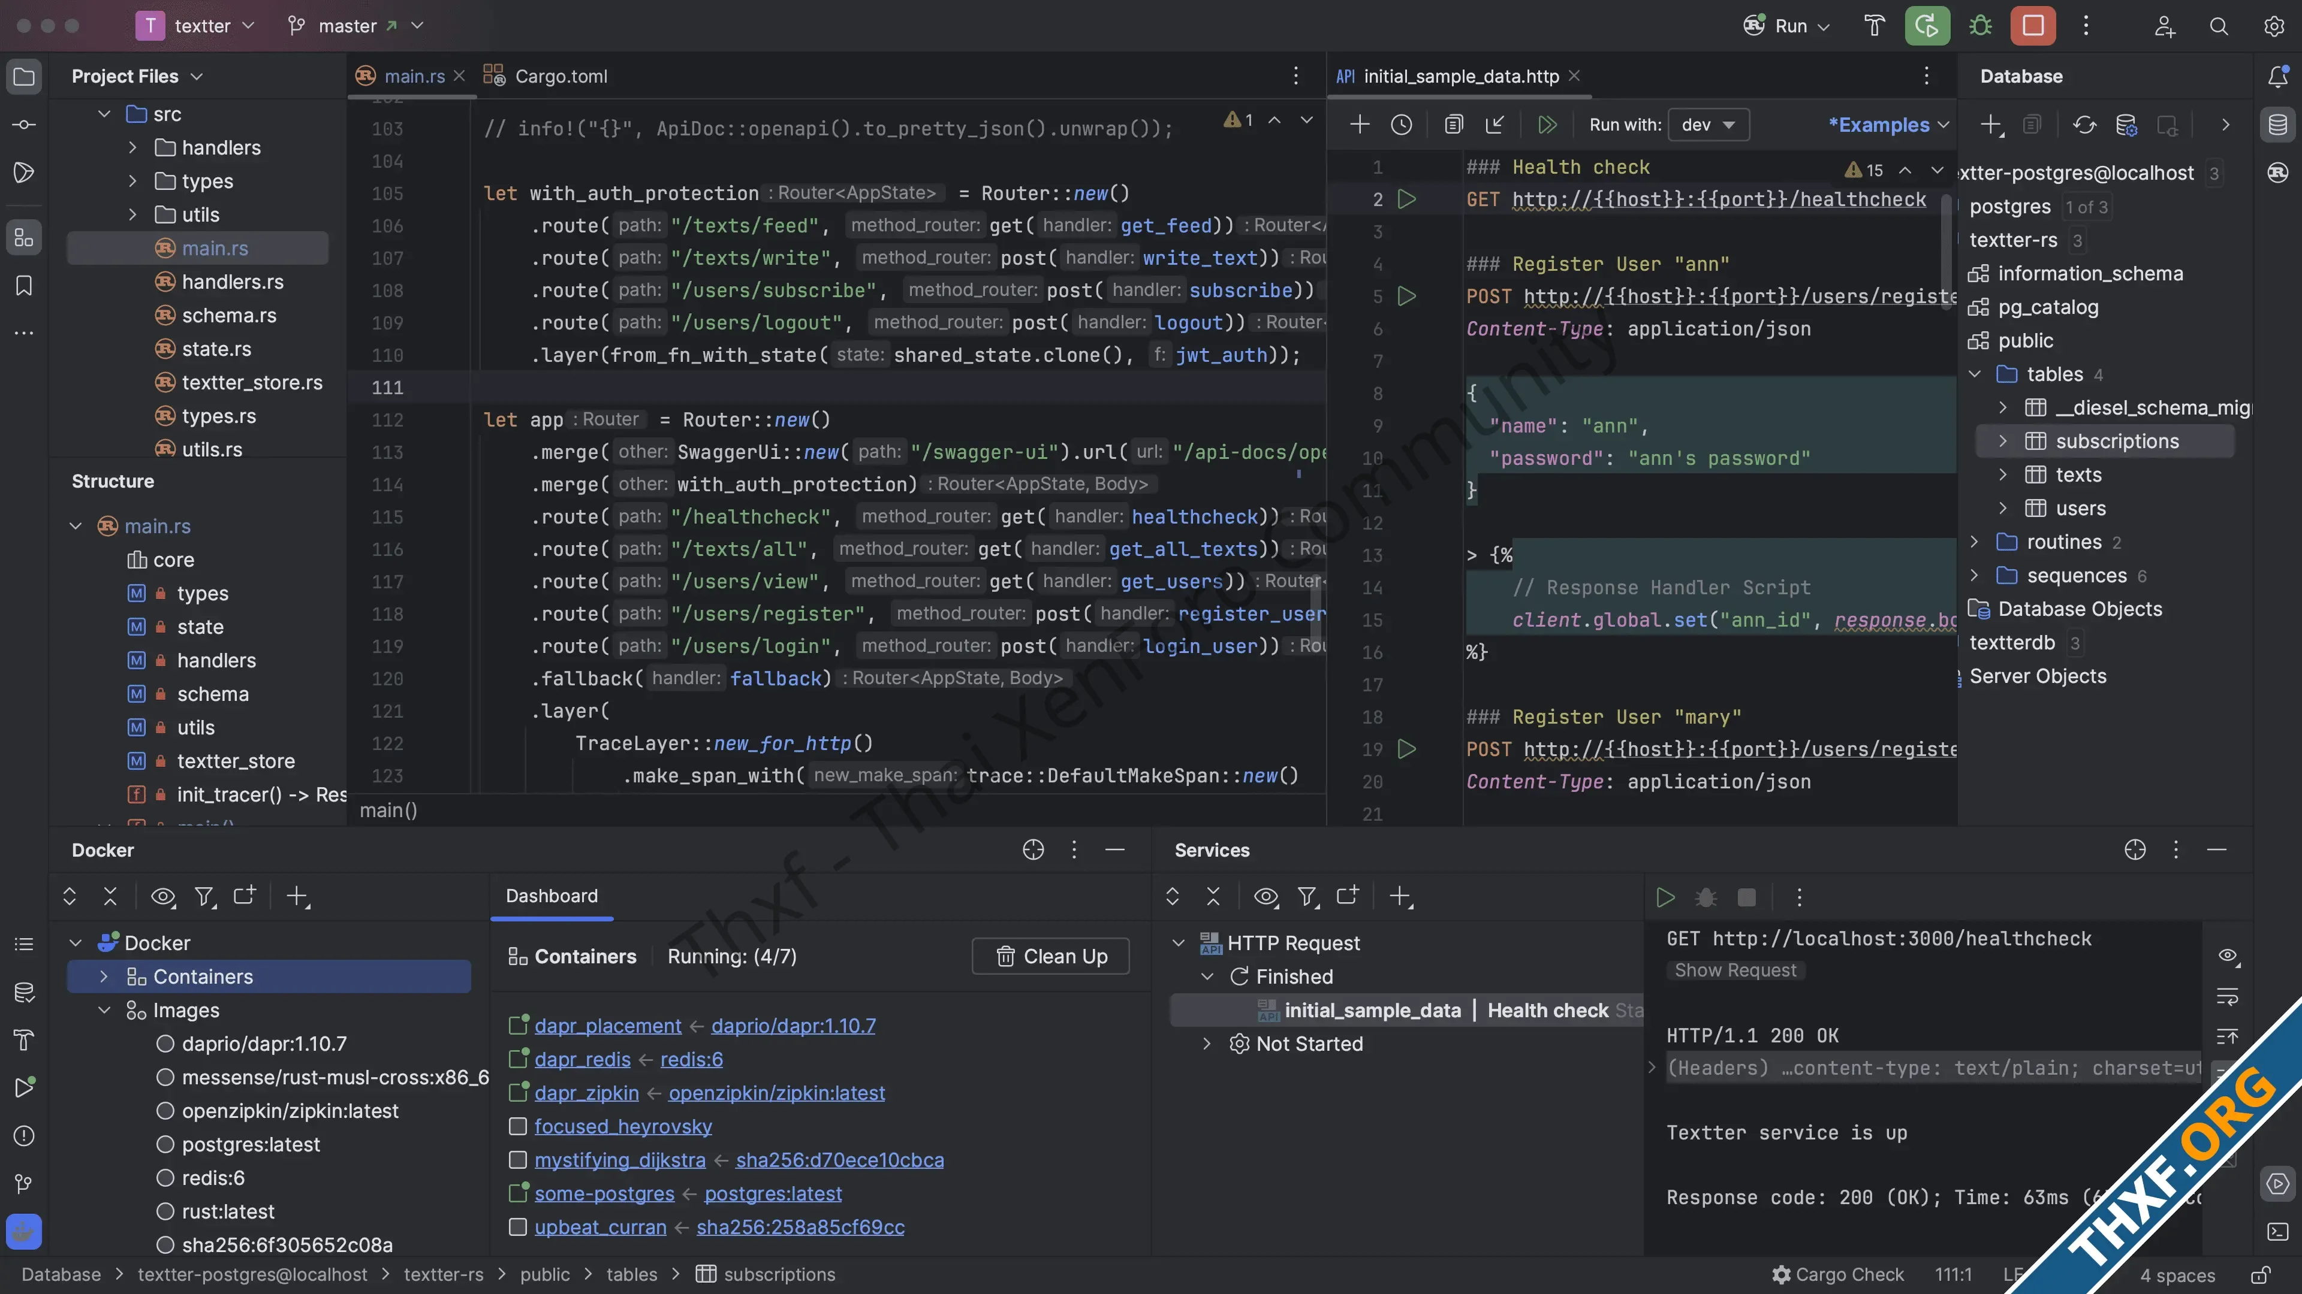The width and height of the screenshot is (2302, 1294).
Task: Refresh the database connection icon
Action: click(2084, 125)
